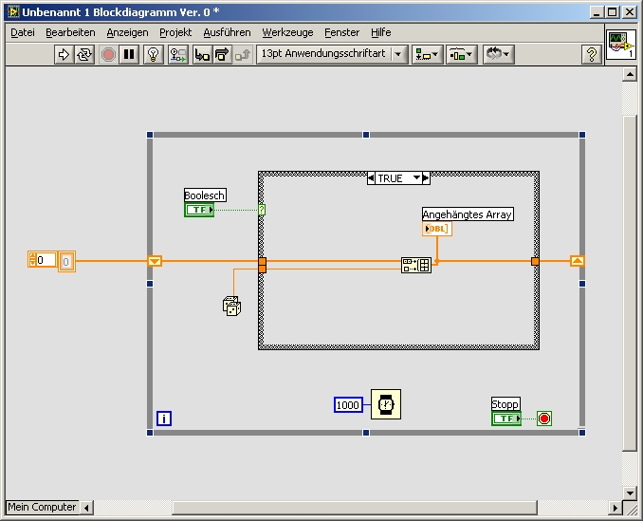Click the Step Over button

tap(222, 54)
